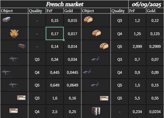Viewport: 164px width, 118px height.
Task: Select the wood logs icon
Action: (22, 46)
